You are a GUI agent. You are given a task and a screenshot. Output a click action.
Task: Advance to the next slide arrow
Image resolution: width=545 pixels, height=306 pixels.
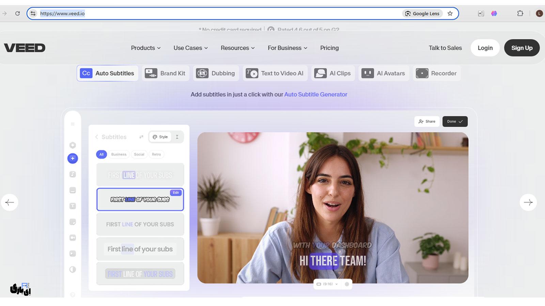[x=528, y=202]
